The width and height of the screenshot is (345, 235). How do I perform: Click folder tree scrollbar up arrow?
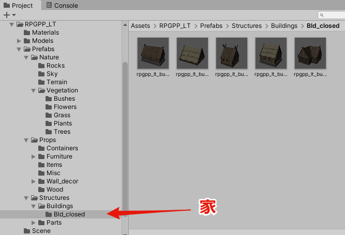(125, 25)
